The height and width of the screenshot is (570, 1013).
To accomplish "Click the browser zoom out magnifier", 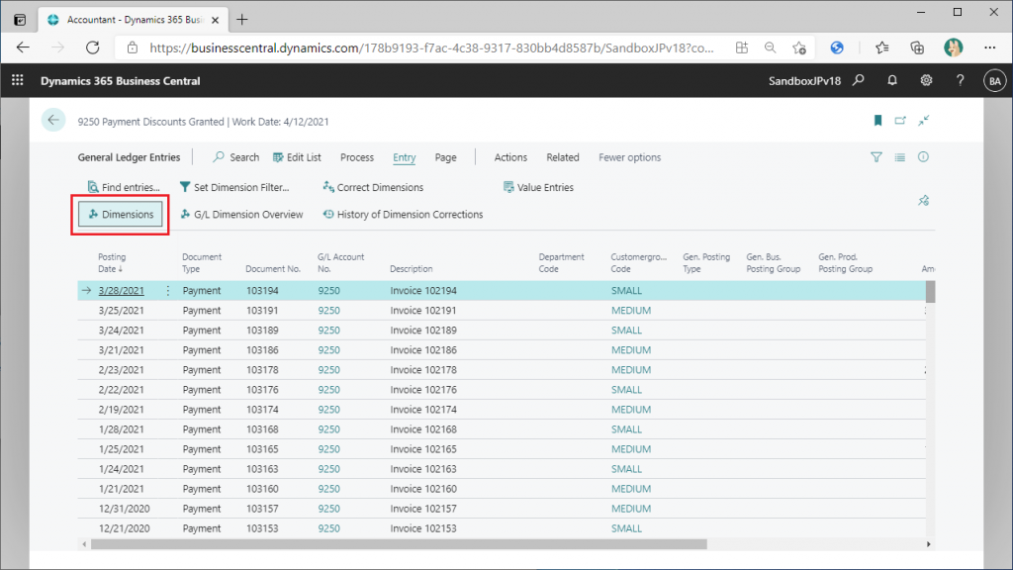I will [770, 47].
